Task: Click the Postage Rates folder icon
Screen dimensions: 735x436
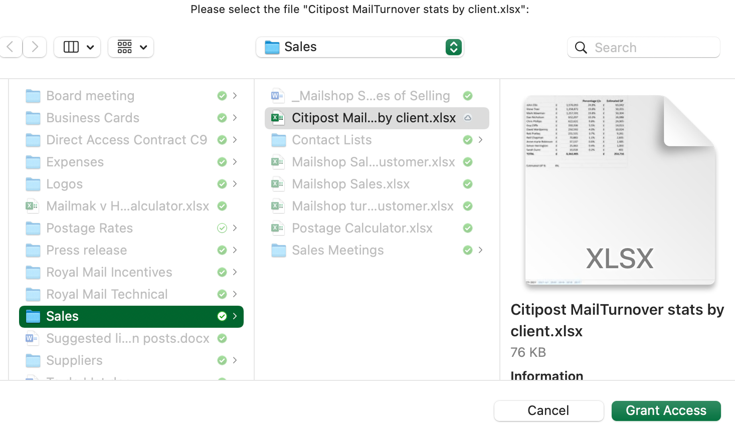Action: click(33, 228)
